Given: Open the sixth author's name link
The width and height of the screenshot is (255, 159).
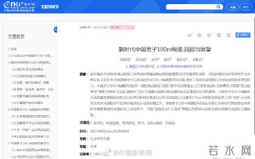Looking at the screenshot, I should (198, 59).
